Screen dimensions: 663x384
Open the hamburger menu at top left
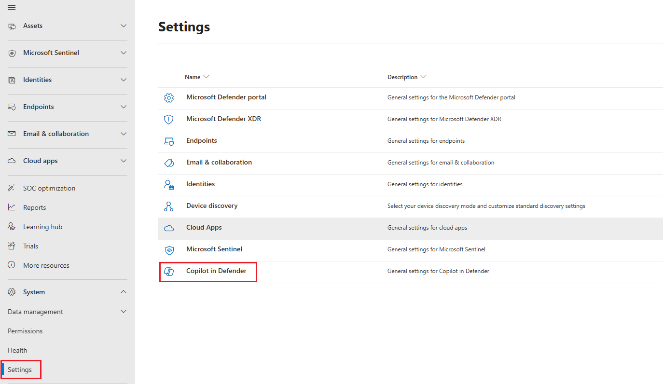click(x=12, y=7)
